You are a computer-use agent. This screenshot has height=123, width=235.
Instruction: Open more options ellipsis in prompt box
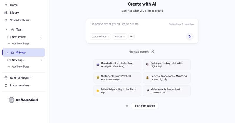131,37
